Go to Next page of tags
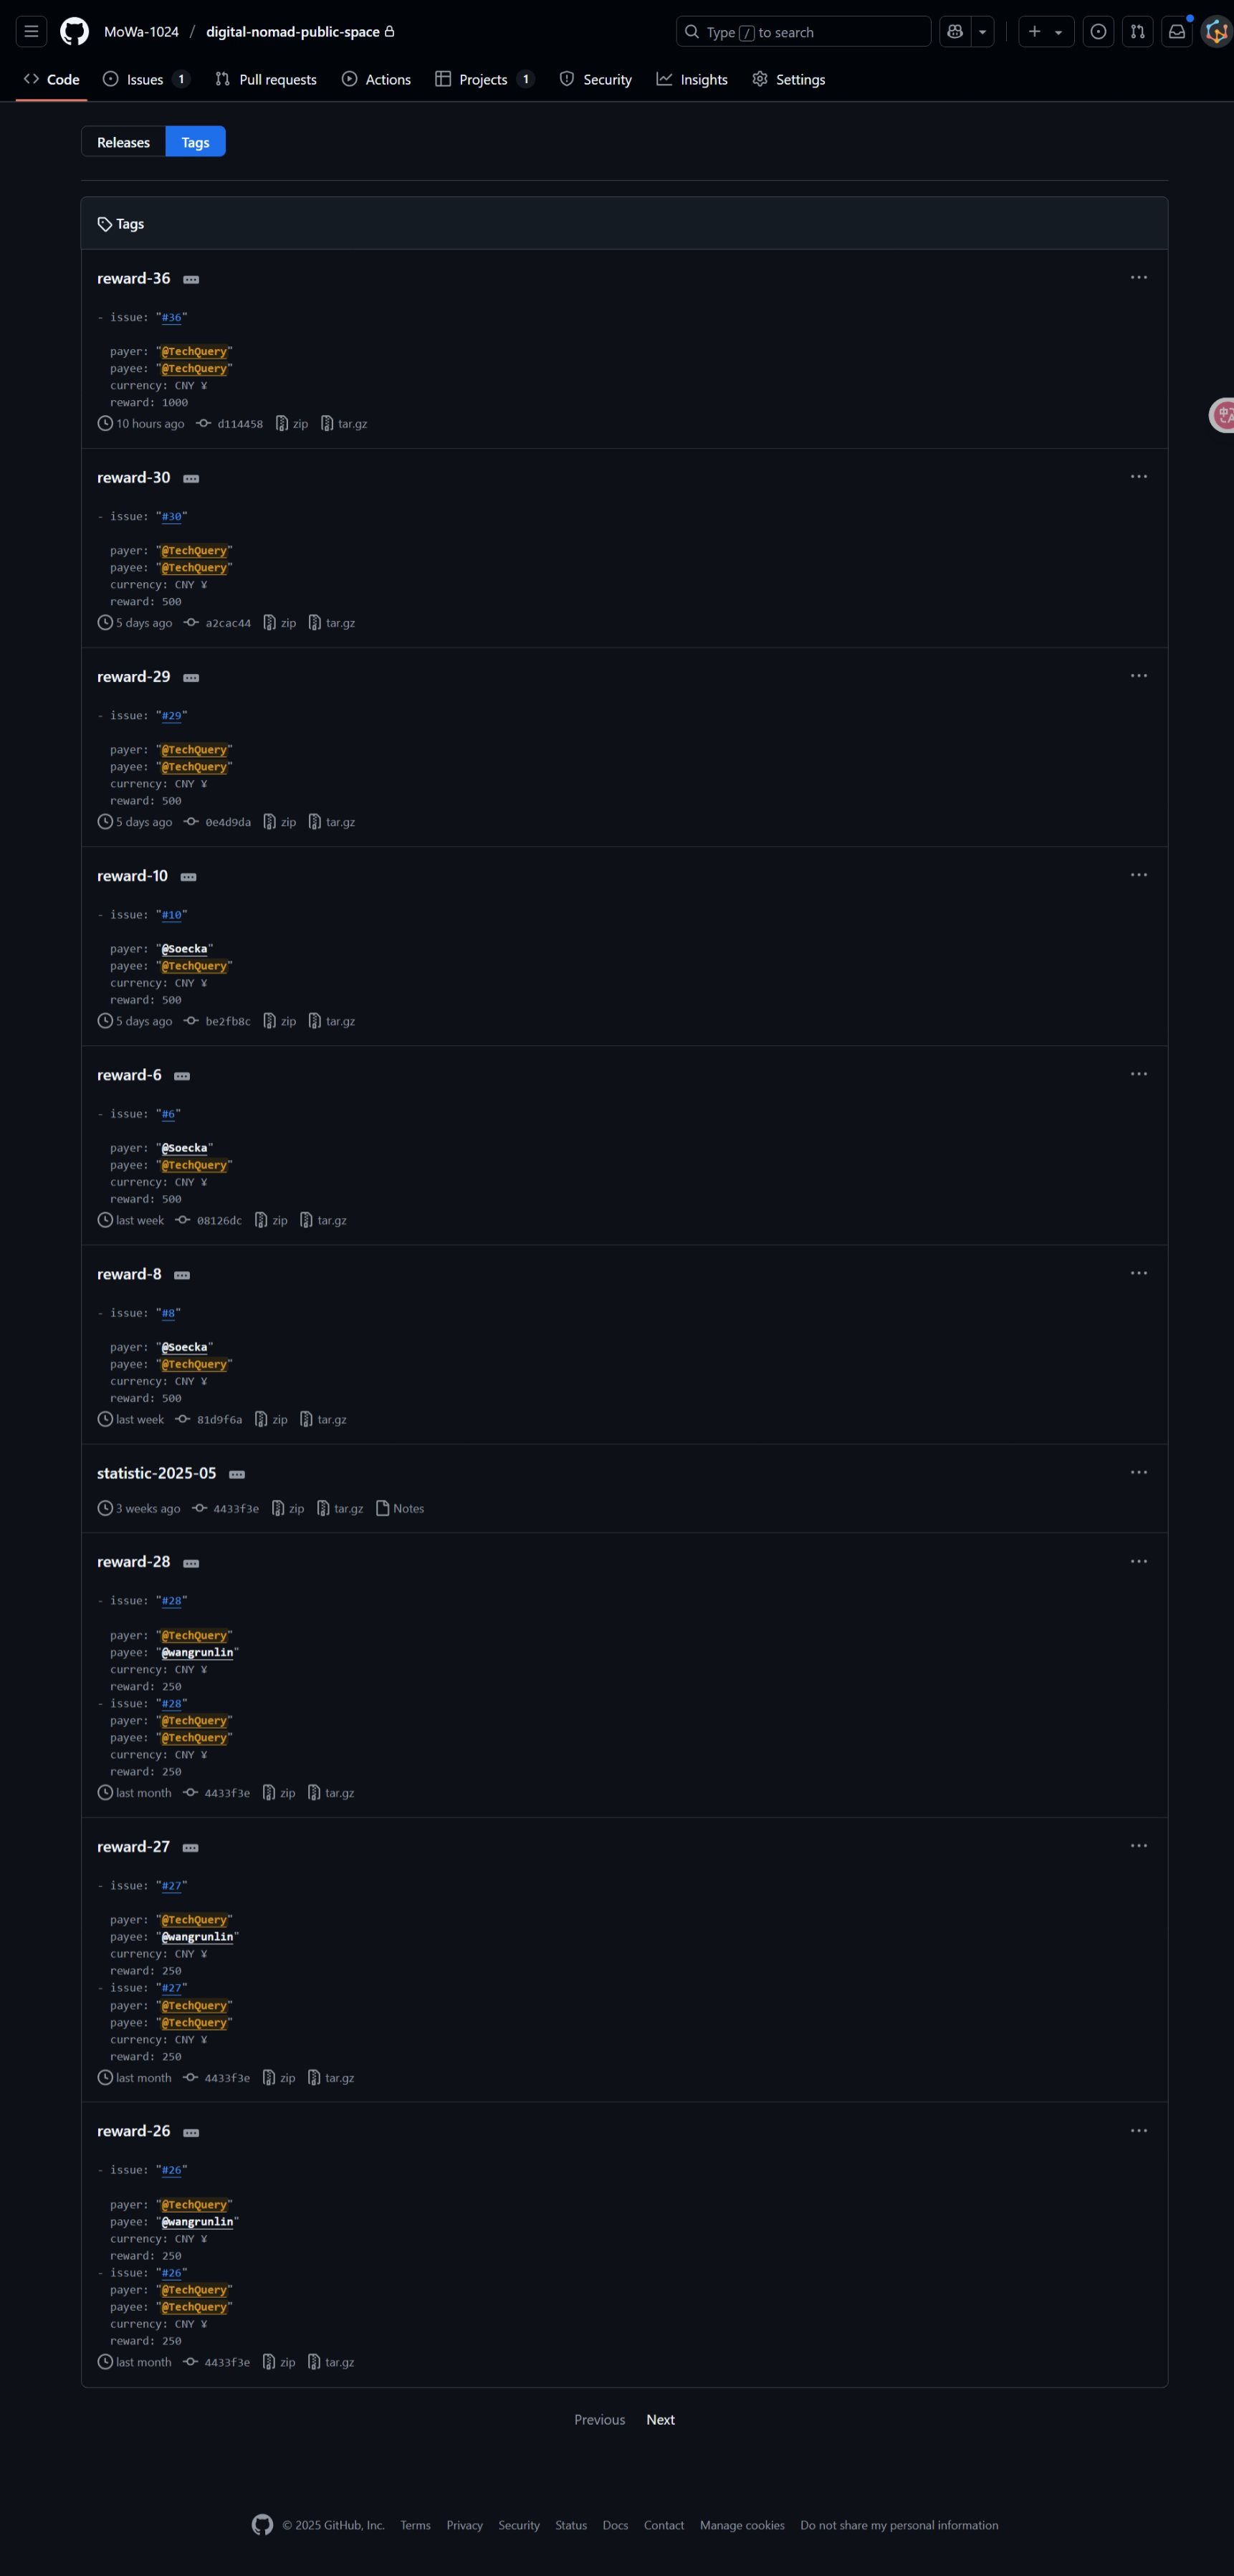1234x2576 pixels. click(659, 2420)
